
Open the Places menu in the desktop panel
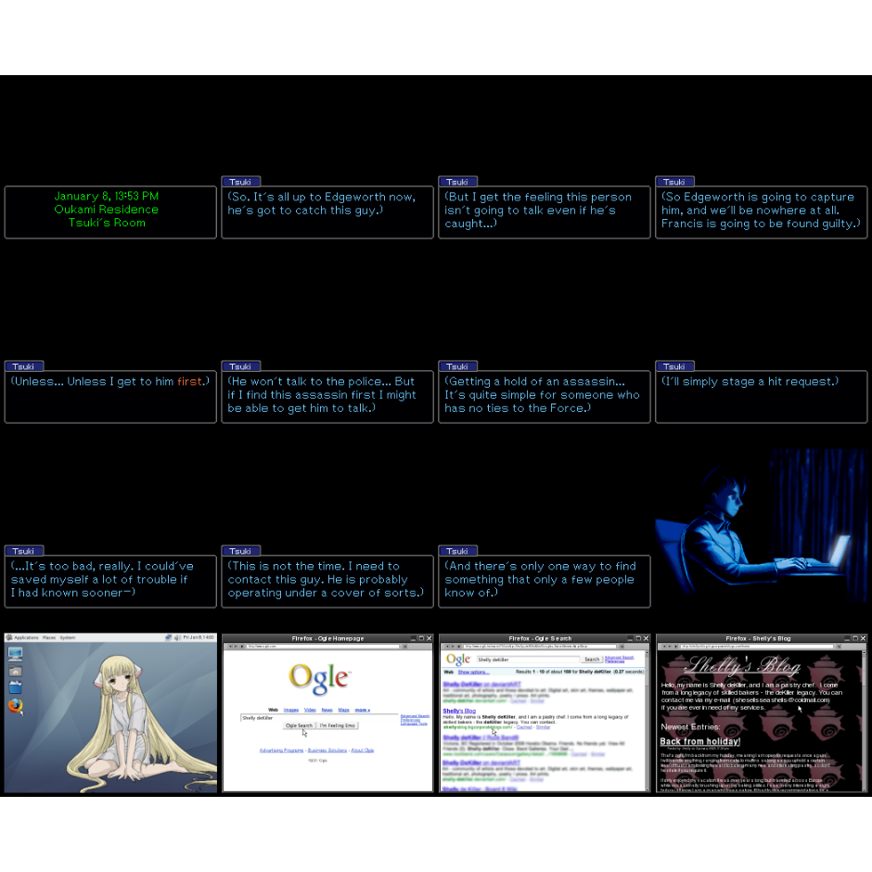click(50, 638)
